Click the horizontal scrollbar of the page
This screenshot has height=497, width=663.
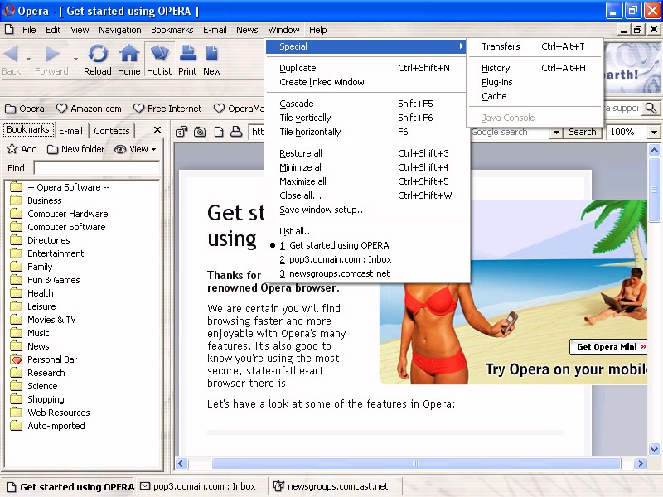click(414, 464)
